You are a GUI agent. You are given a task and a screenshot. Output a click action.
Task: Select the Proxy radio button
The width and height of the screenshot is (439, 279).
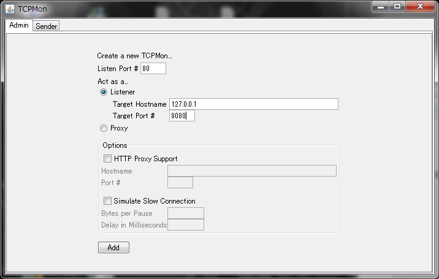(x=104, y=128)
